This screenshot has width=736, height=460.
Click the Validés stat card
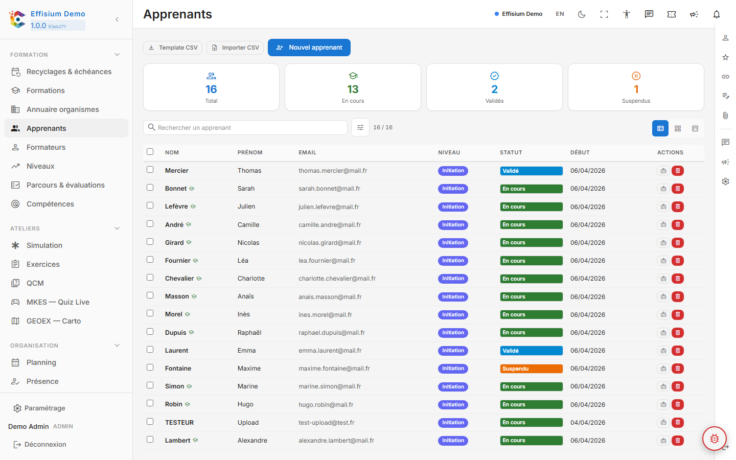click(494, 87)
